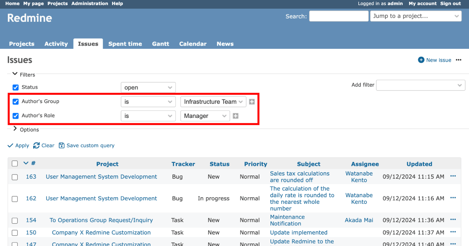Click the green plus for New issue
Screen dimensions: 469x246
tap(421, 60)
